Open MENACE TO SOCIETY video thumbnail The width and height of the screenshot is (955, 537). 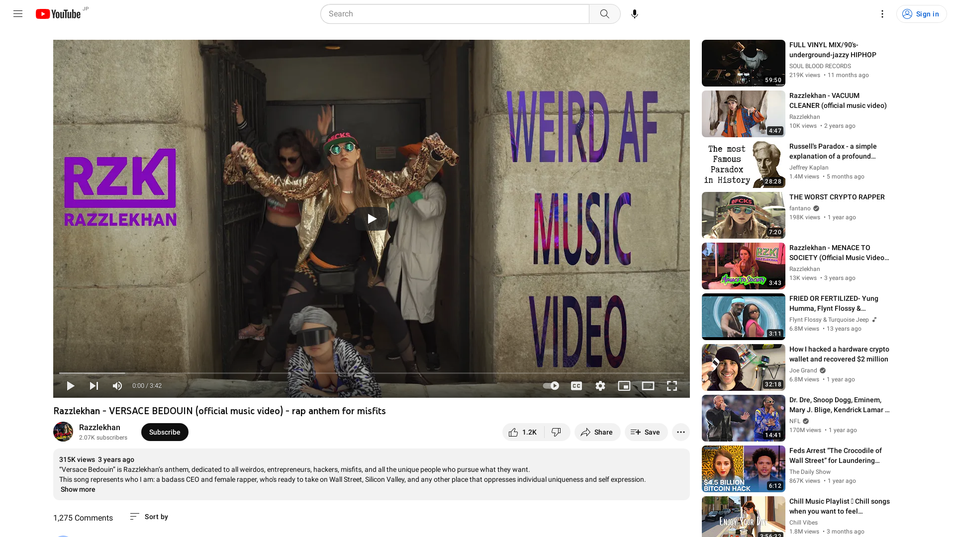pos(743,266)
